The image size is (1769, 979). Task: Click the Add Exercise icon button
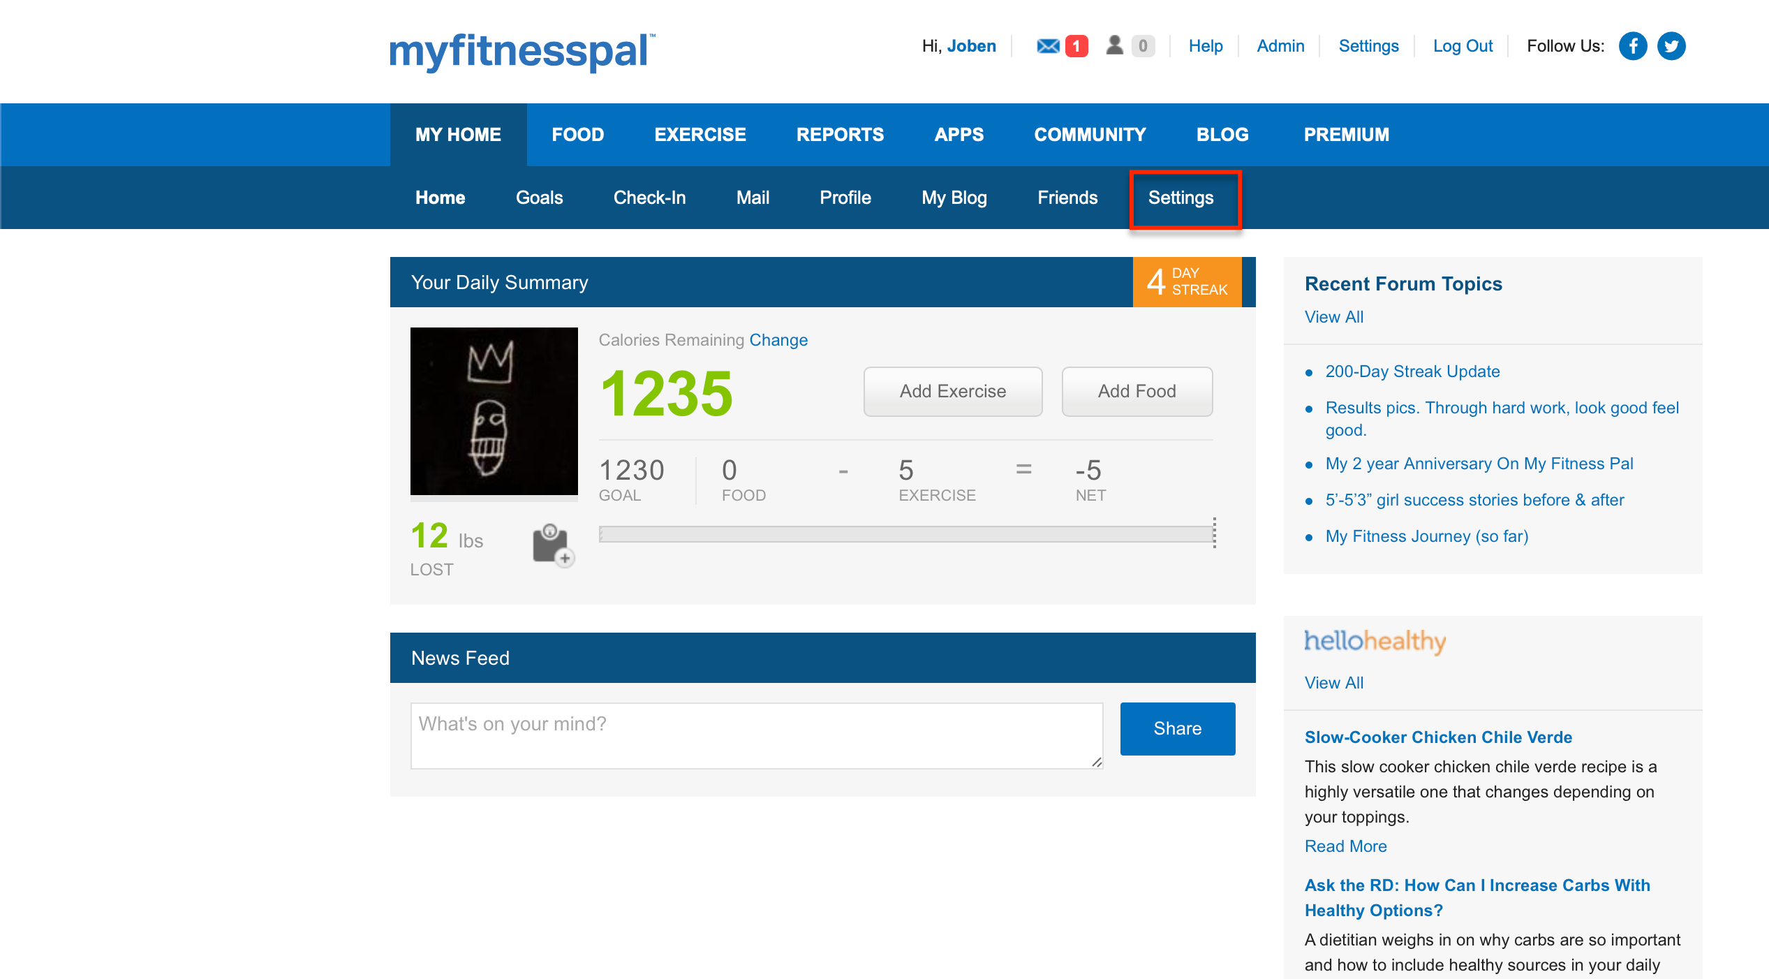(952, 392)
